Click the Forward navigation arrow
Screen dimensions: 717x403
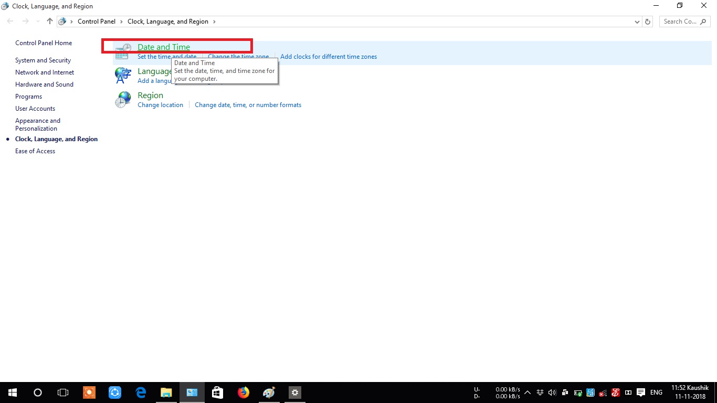tap(25, 22)
